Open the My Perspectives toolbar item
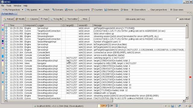This screenshot has height=108, width=193. tap(11, 10)
